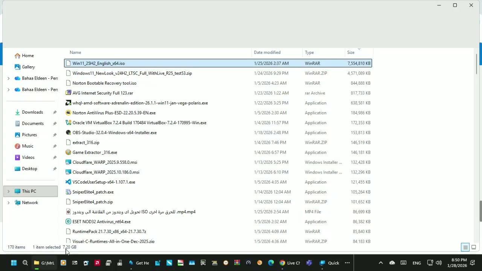Open the Pictures quick access folder
The height and width of the screenshot is (271, 482).
(x=26, y=135)
